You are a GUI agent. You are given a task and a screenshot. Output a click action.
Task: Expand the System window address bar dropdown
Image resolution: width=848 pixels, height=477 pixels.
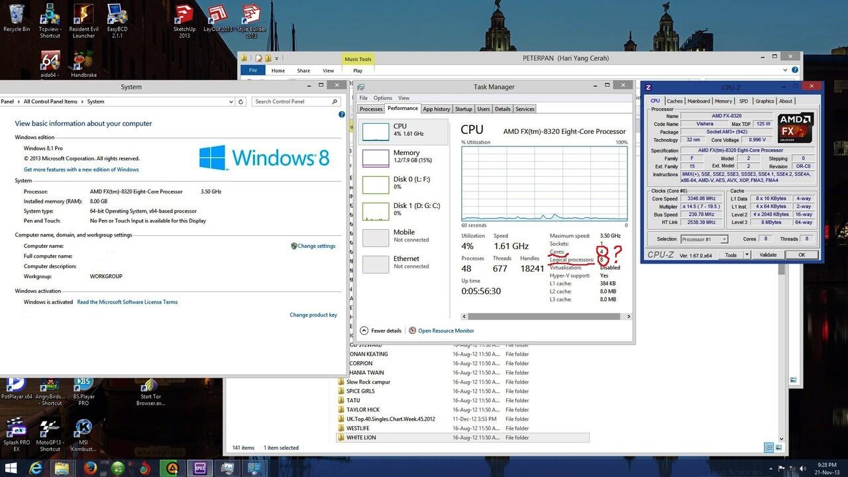pyautogui.click(x=231, y=101)
